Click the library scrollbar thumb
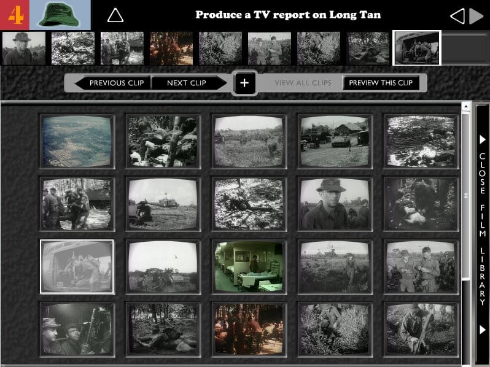The width and height of the screenshot is (490, 367). click(x=466, y=196)
